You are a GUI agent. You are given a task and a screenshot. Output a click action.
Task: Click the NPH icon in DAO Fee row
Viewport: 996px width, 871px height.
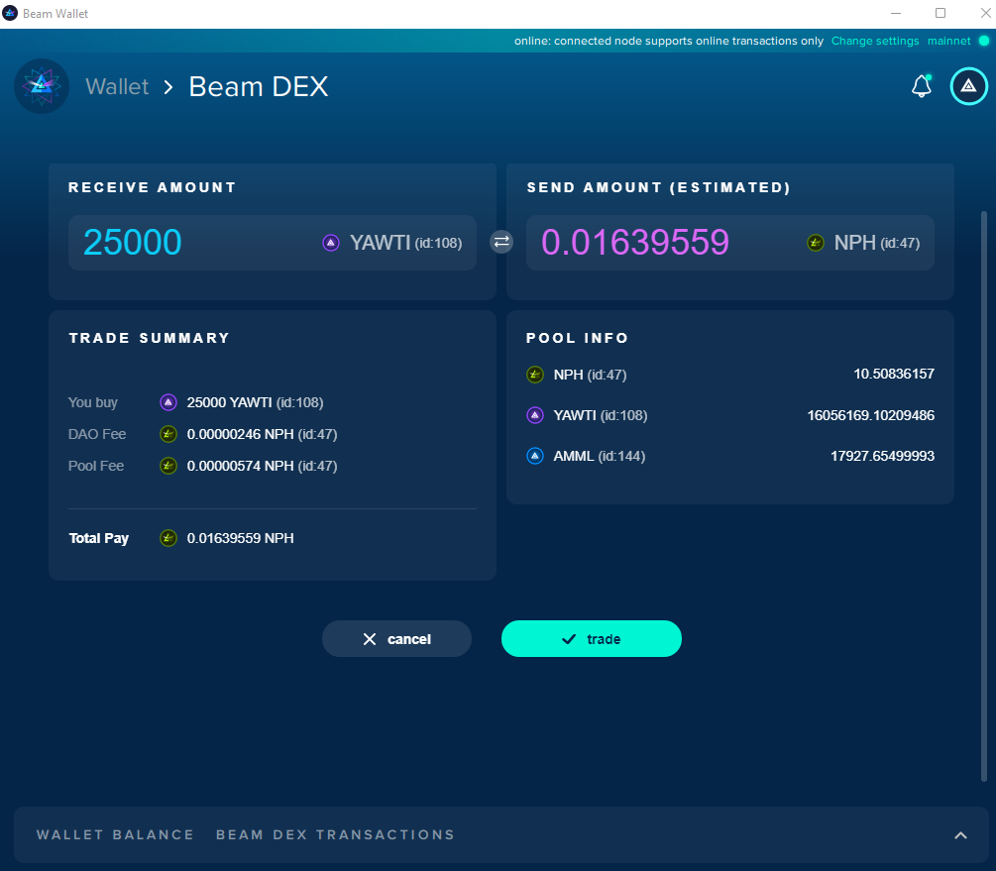[x=168, y=434]
